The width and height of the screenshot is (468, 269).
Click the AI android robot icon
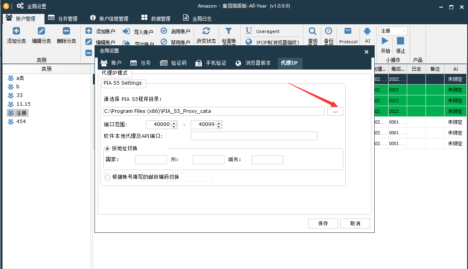[367, 31]
